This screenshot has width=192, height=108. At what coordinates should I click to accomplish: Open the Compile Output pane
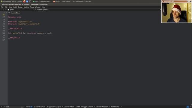[x=68, y=107]
